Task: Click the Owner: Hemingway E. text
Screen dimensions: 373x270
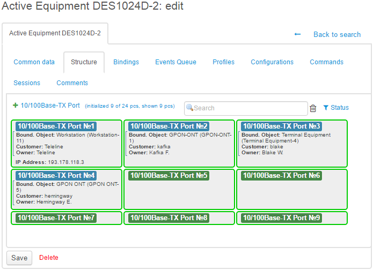Action: click(x=44, y=202)
